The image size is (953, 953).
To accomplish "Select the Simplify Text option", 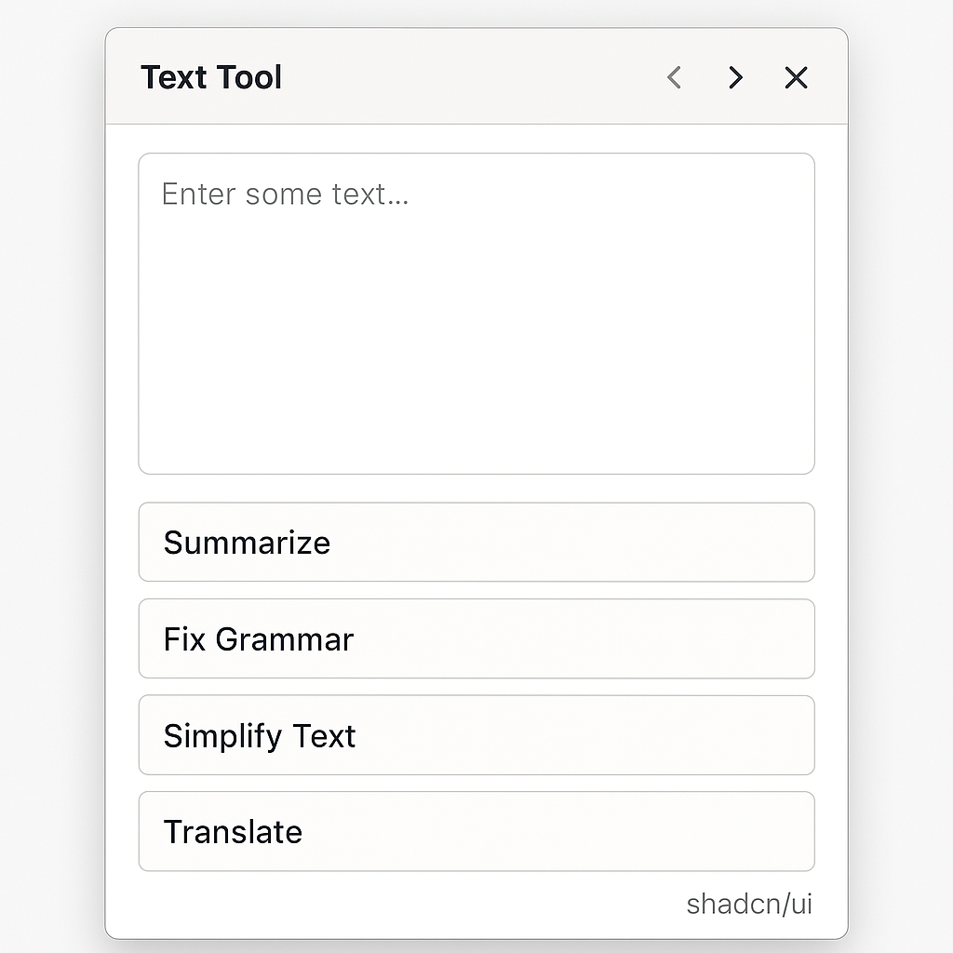I will tap(476, 735).
